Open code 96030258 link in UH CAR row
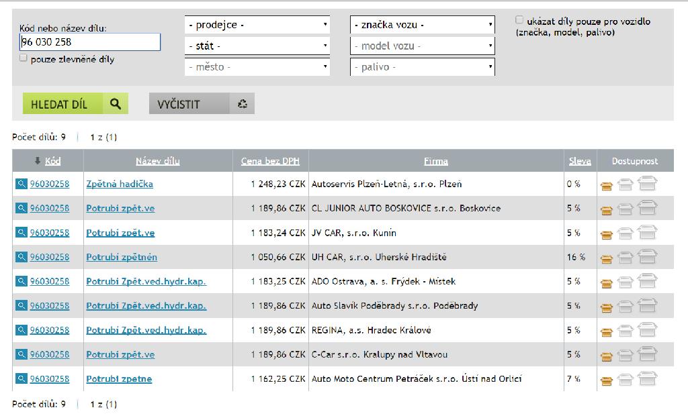This screenshot has height=418, width=688. (50, 257)
